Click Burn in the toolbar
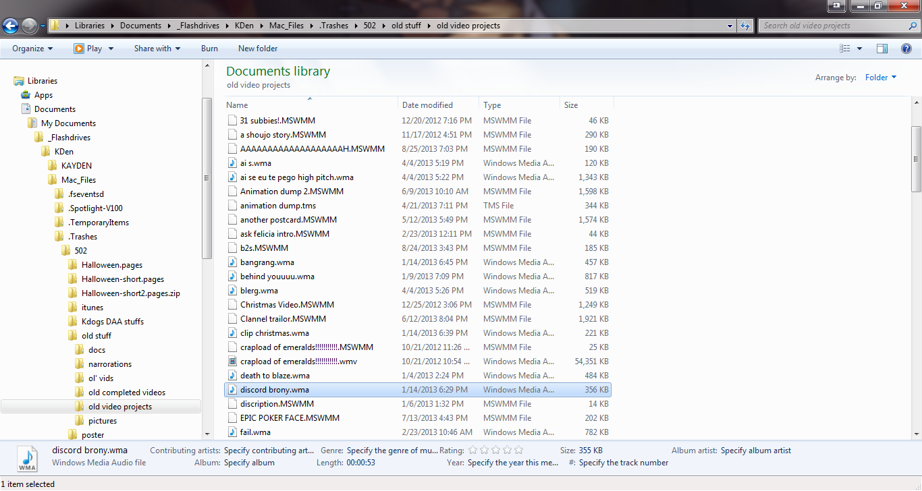 pyautogui.click(x=209, y=49)
